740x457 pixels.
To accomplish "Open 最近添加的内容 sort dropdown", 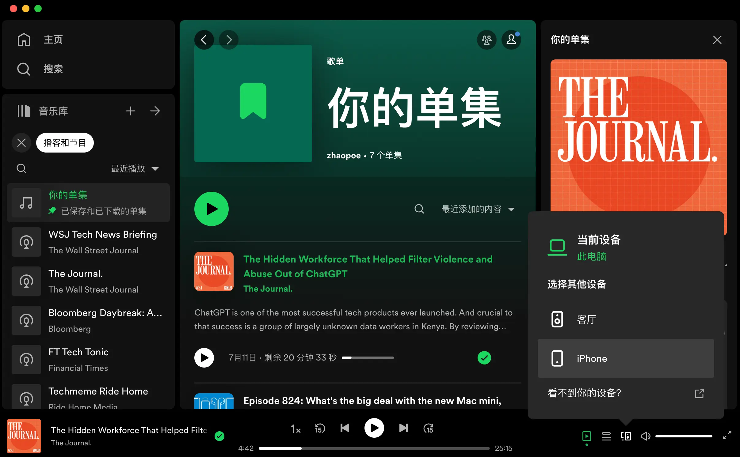I will (478, 209).
